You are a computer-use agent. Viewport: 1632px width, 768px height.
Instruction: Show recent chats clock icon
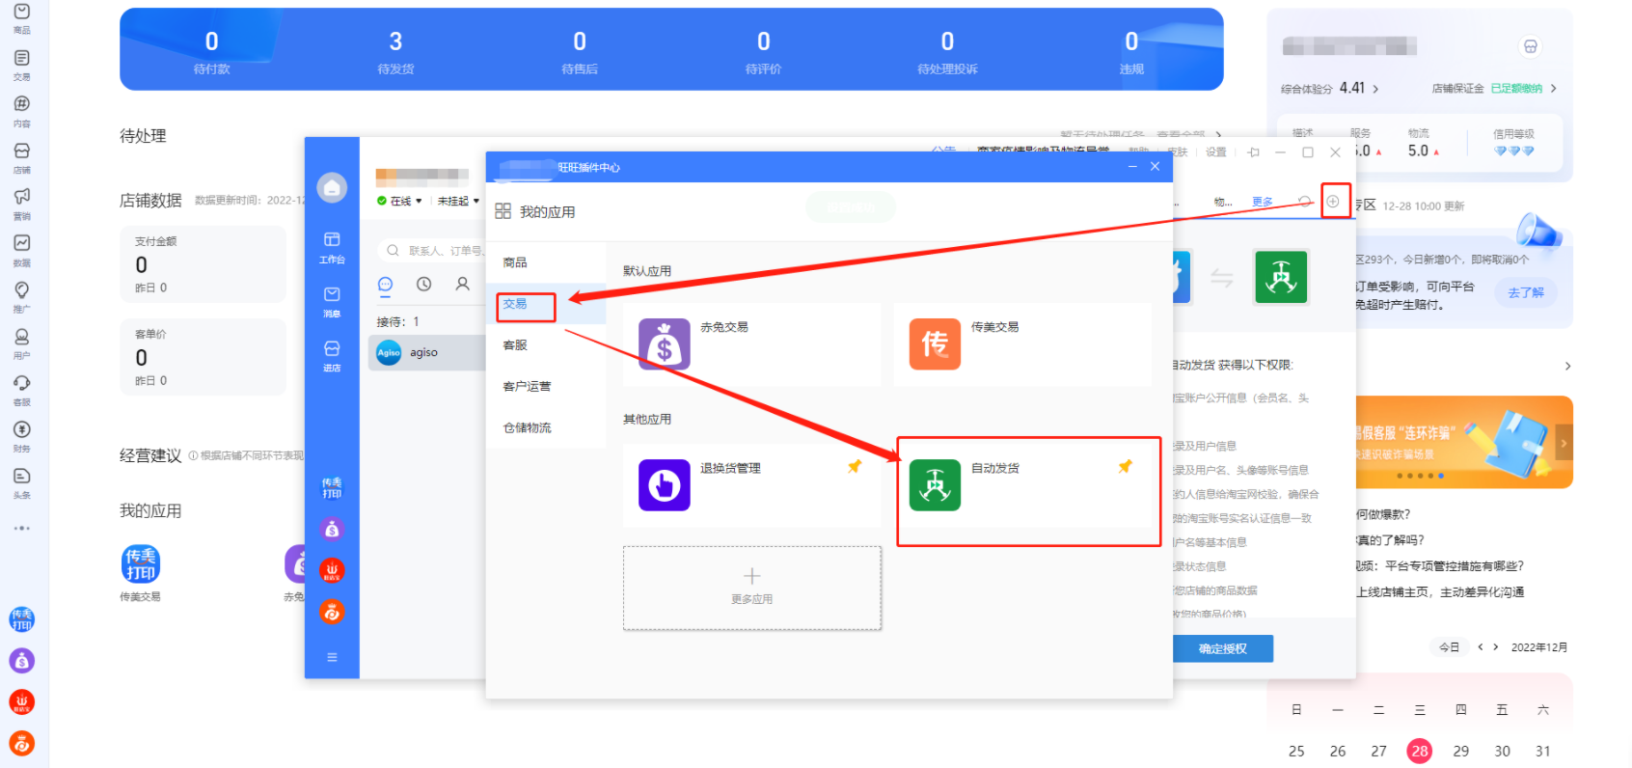click(423, 284)
